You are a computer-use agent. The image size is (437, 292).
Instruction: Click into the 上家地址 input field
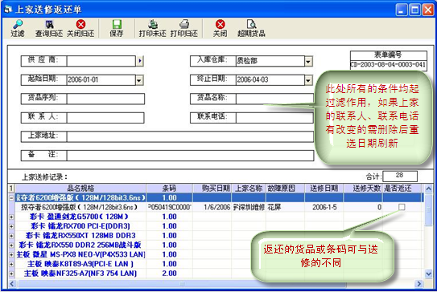pyautogui.click(x=190, y=136)
